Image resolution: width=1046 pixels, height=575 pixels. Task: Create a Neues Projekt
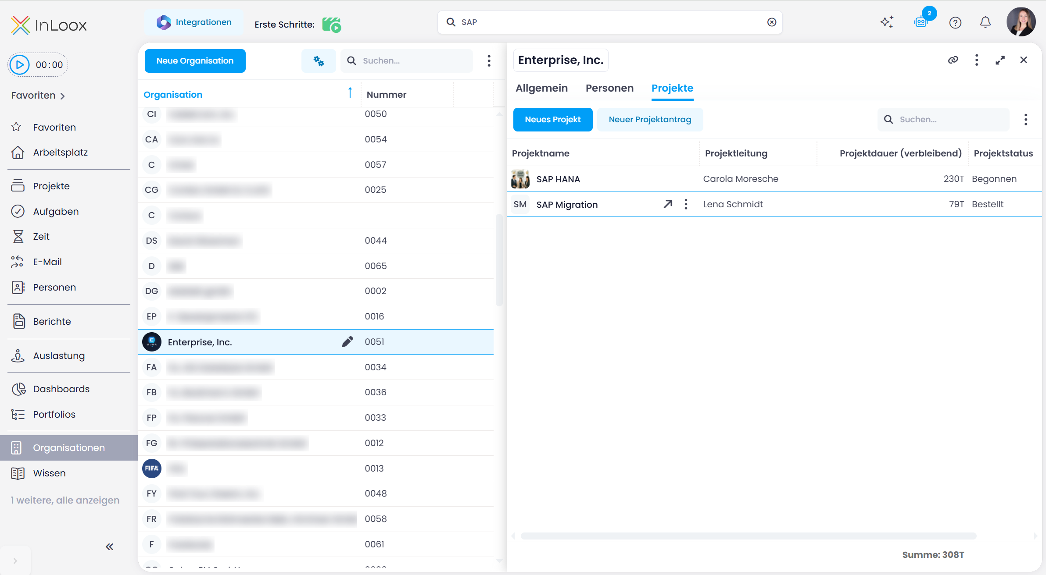pyautogui.click(x=553, y=120)
